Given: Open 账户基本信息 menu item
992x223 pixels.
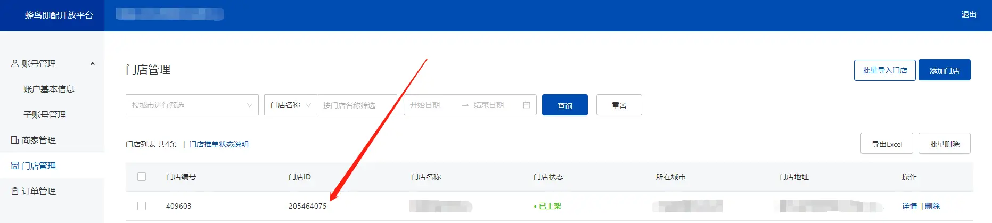Looking at the screenshot, I should [49, 89].
